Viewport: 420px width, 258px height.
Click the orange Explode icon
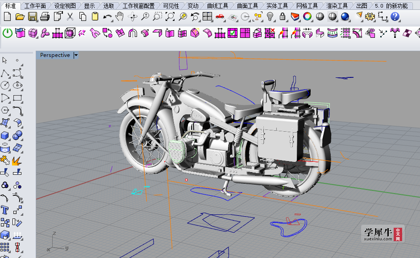(17, 161)
